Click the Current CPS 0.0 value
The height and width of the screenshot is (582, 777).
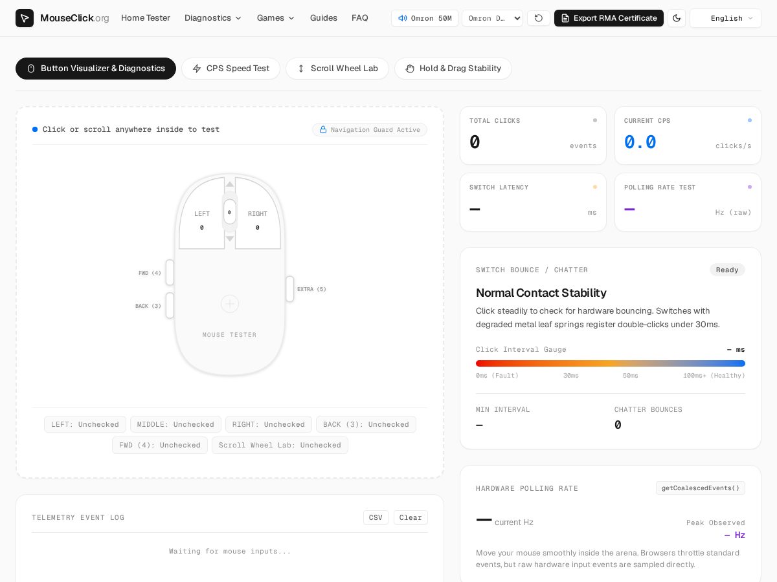pos(640,142)
